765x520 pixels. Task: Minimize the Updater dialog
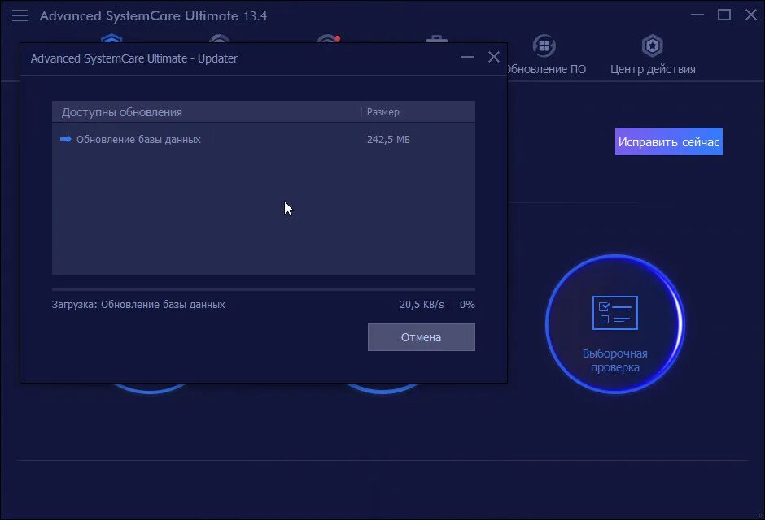[467, 58]
